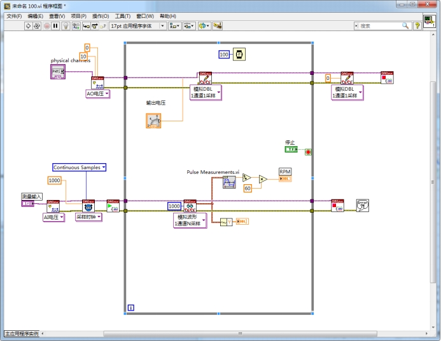The width and height of the screenshot is (441, 341).
Task: Click the Simple Error Handler node
Action: 362,205
